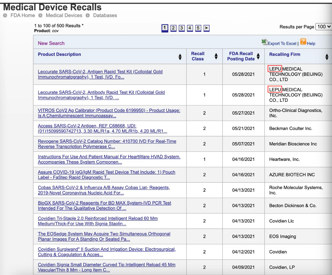The width and height of the screenshot is (332, 275).
Task: Open Covidien Tri-Staple 2.0 Reinforced Reload recall
Action: point(98,221)
